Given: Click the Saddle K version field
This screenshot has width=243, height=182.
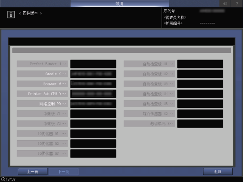Looking at the screenshot, I should 93,74.
